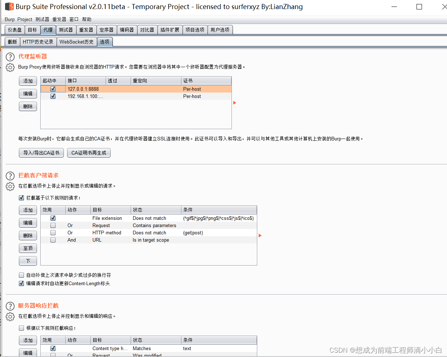Toggle 自动补偿上次请求中缺少或过多的换行符 checkbox
The height and width of the screenshot is (357, 447).
pos(21,275)
